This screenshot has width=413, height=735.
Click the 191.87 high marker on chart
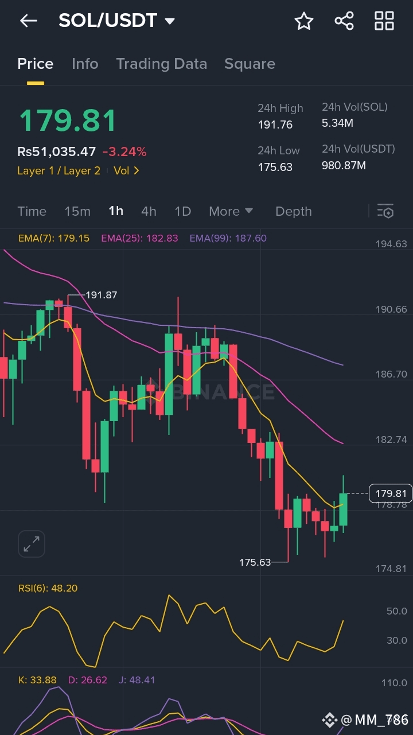(x=101, y=295)
